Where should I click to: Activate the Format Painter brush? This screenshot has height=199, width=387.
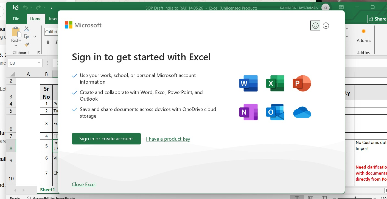click(27, 44)
